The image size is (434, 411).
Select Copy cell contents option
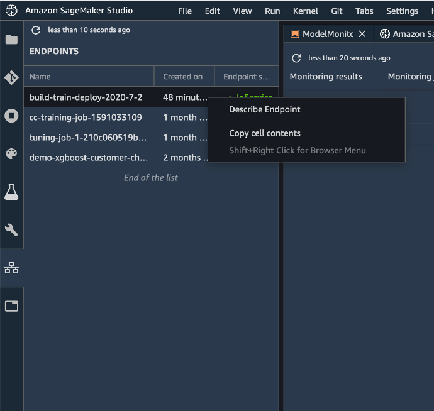[264, 133]
